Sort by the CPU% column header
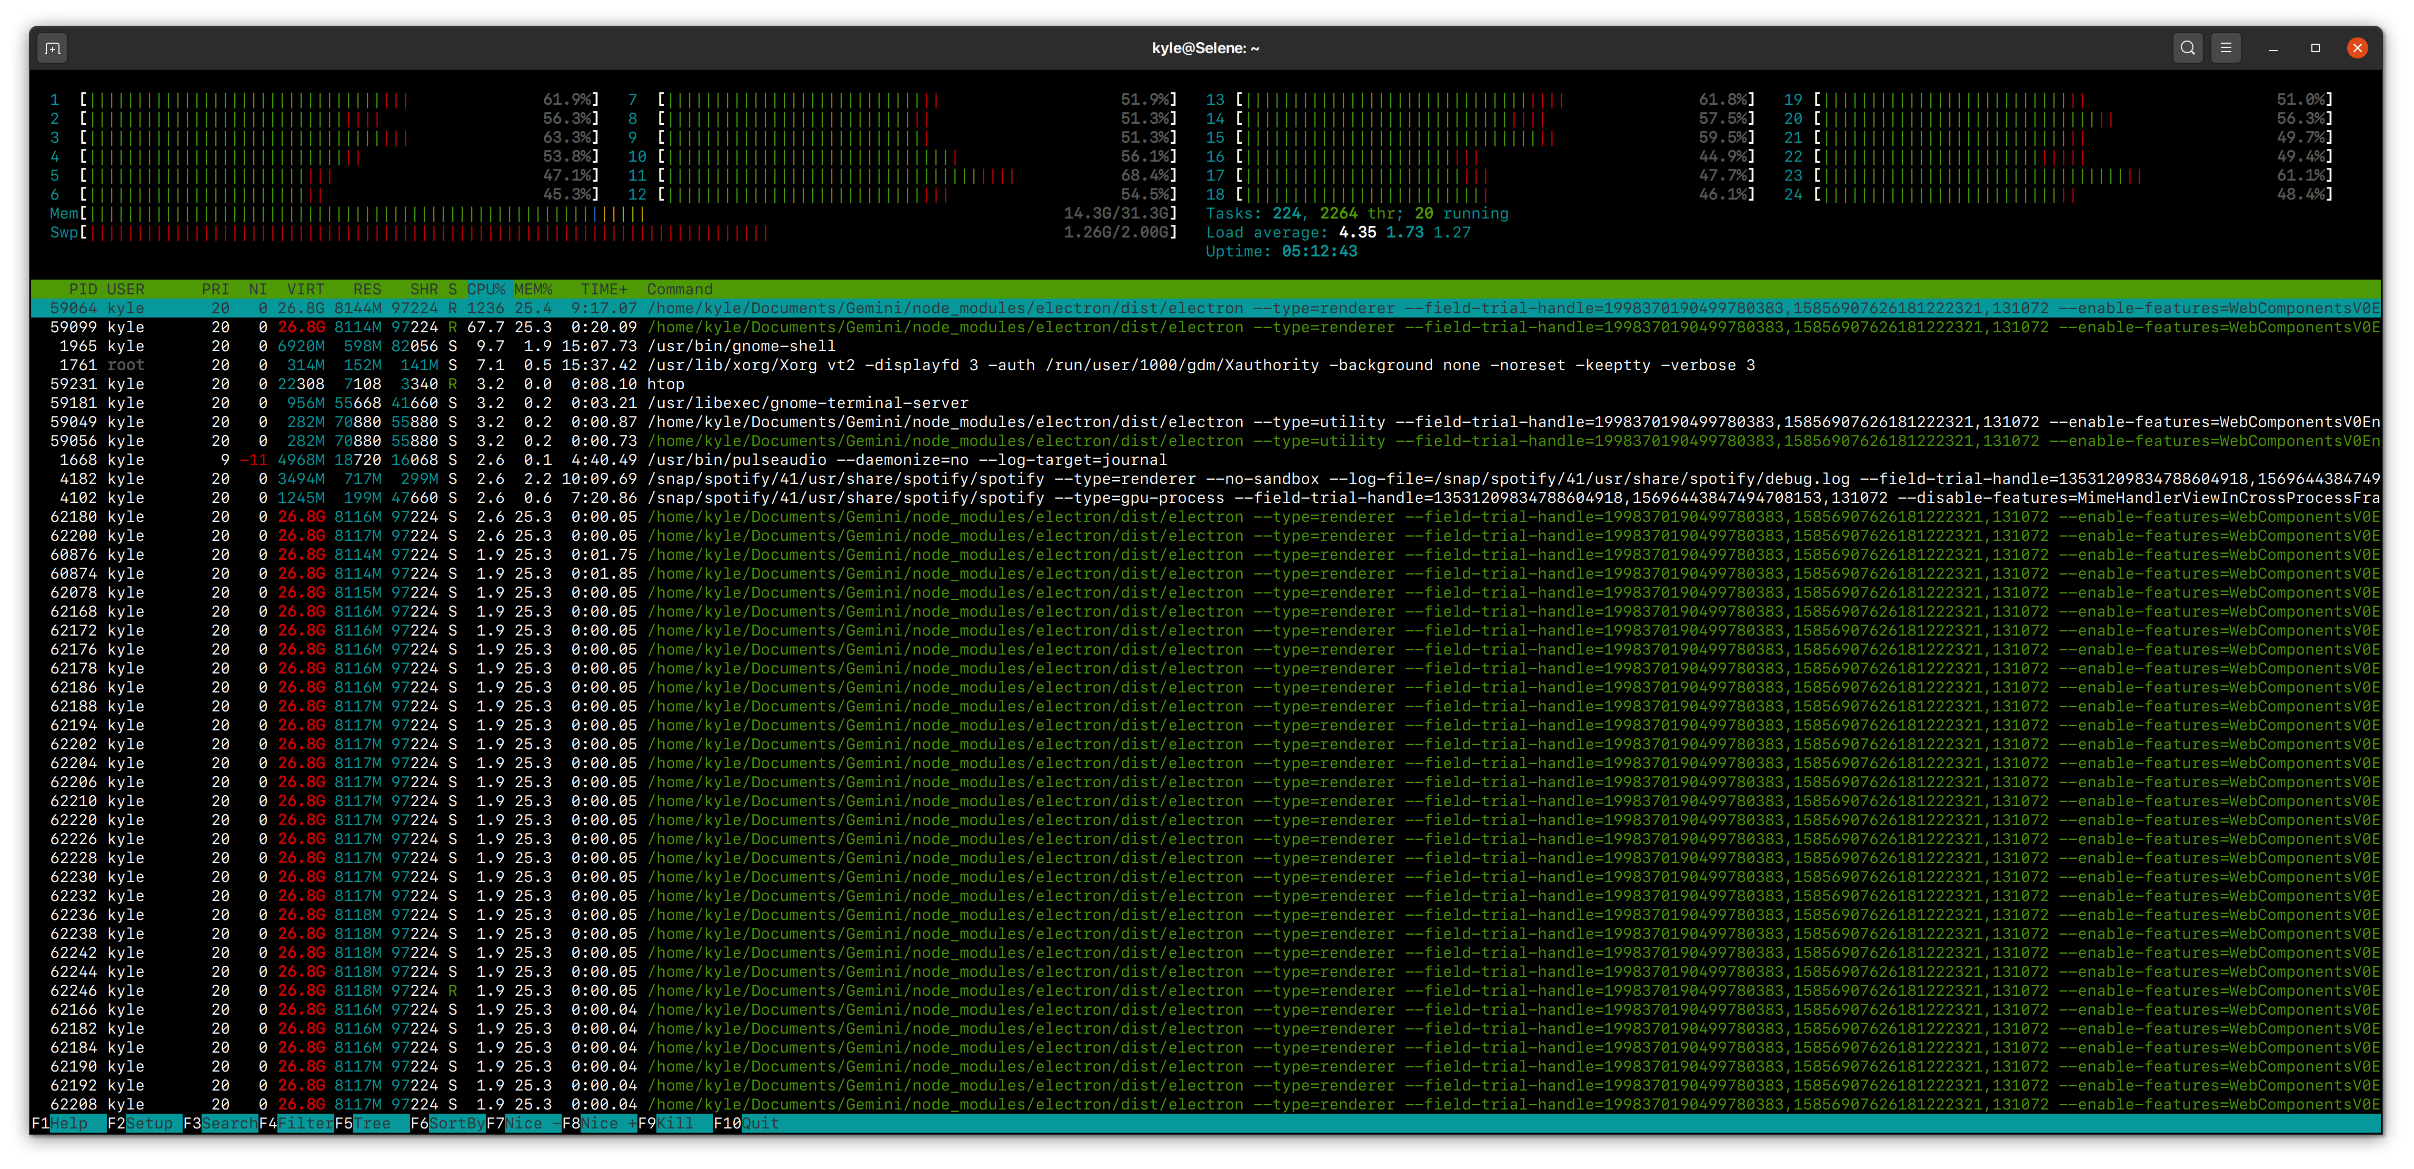This screenshot has height=1169, width=2414. coord(485,290)
